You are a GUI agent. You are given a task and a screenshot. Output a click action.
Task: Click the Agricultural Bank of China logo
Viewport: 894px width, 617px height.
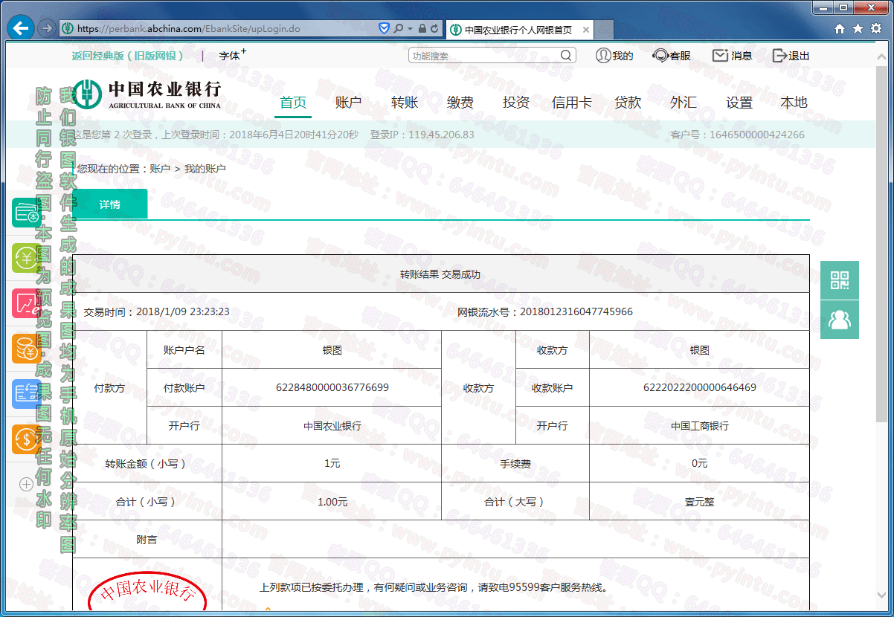[147, 94]
